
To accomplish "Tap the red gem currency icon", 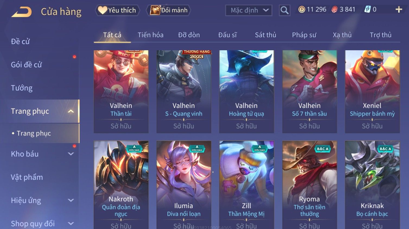I will (334, 10).
